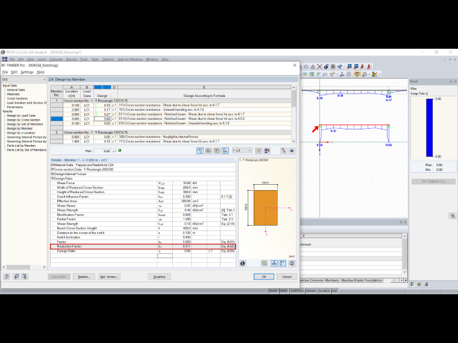The image size is (458, 343).
Task: Click the Cancel button
Action: pyautogui.click(x=287, y=277)
